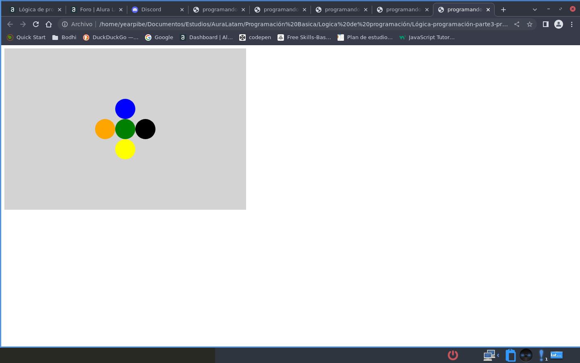The height and width of the screenshot is (363, 580).
Task: Click the lat... keyboard layout indicator
Action: [557, 355]
